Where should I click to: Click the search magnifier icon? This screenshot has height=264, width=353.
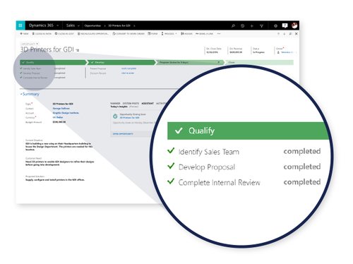(233, 25)
